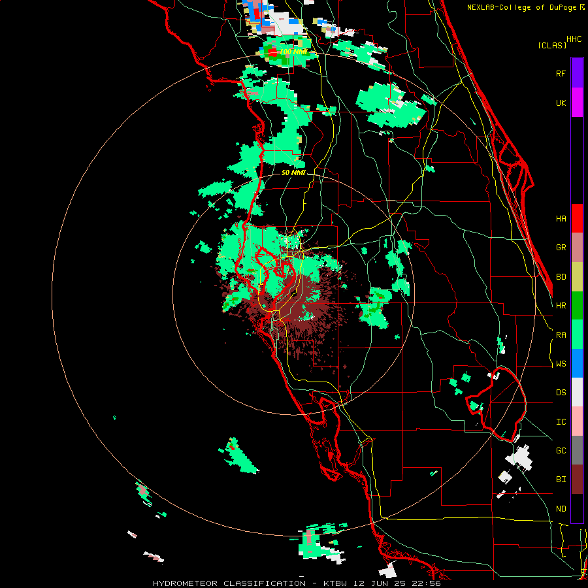This screenshot has width=588, height=588.
Task: Click the '50 NMI' range ring label
Action: coord(293,172)
